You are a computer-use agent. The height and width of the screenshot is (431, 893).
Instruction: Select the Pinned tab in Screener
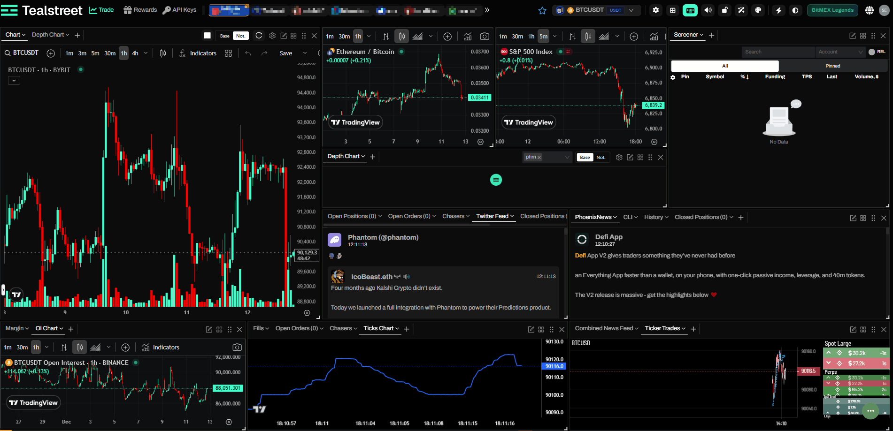[832, 66]
